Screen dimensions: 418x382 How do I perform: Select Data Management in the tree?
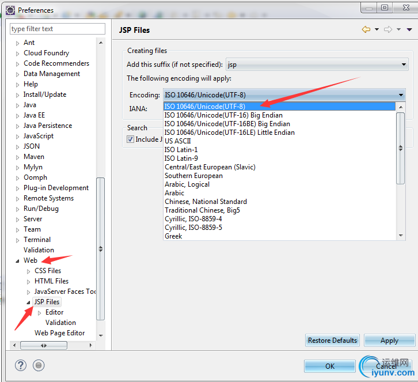pyautogui.click(x=52, y=74)
